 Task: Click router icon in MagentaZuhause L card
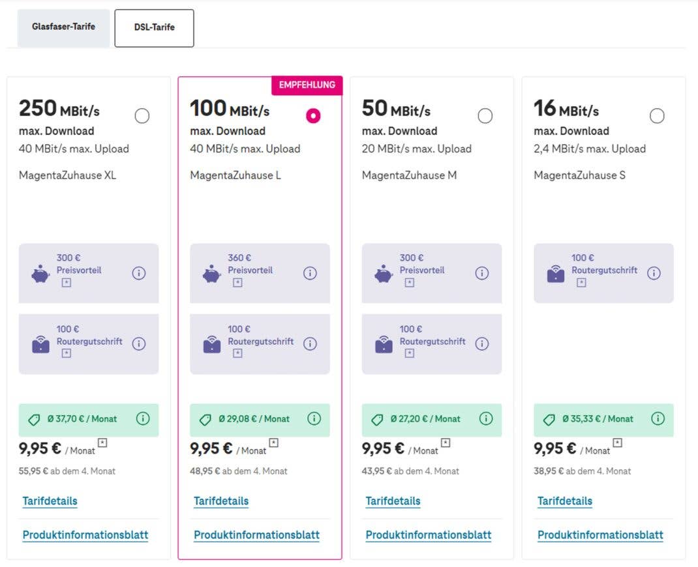[212, 344]
